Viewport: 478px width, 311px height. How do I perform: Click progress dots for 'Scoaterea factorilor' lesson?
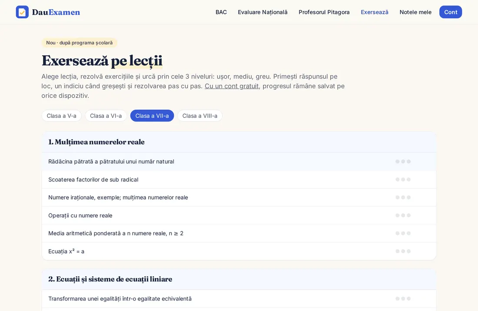(403, 180)
